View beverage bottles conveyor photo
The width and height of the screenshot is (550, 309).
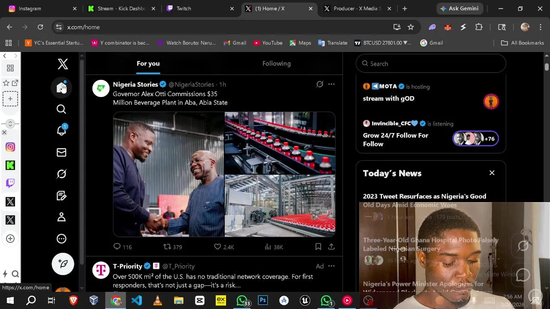280,143
